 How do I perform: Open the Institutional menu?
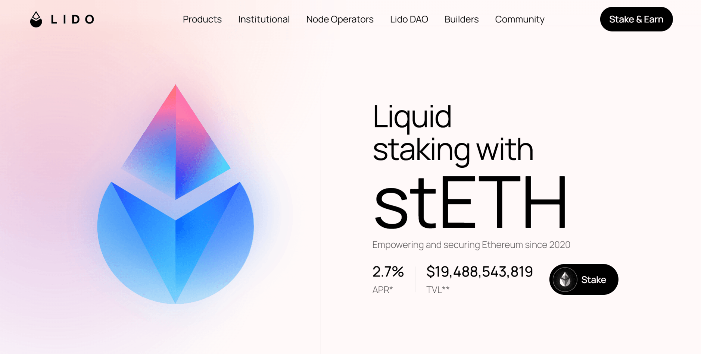(x=264, y=19)
